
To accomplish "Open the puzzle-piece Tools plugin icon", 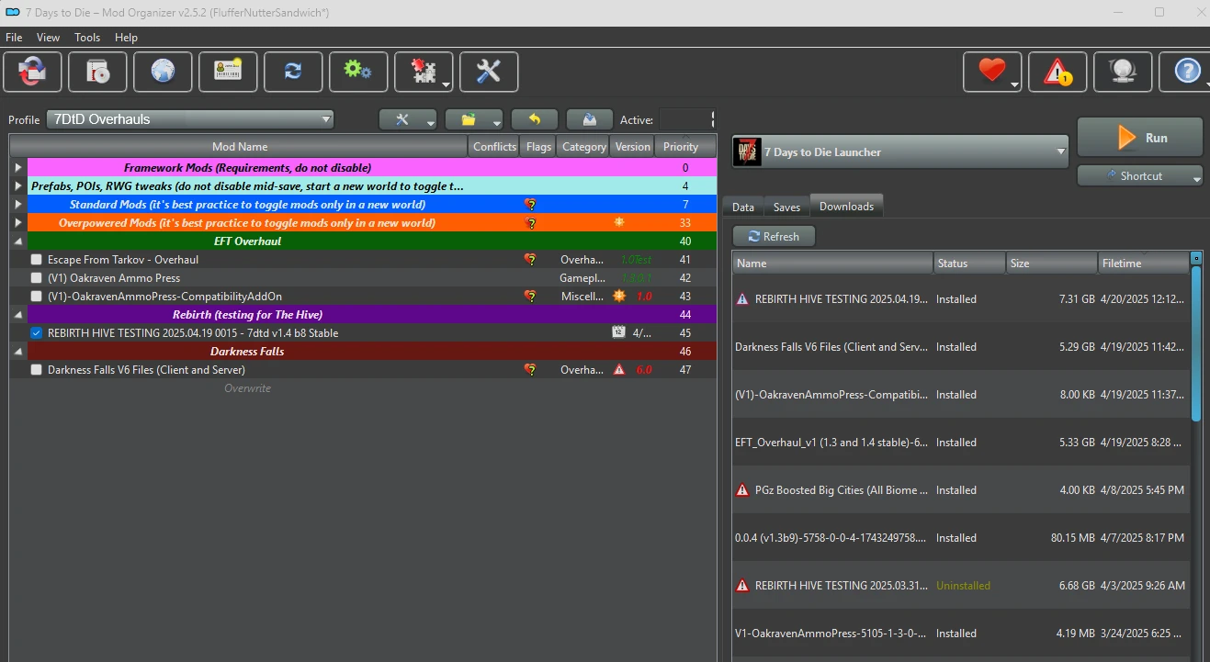I will click(x=424, y=72).
